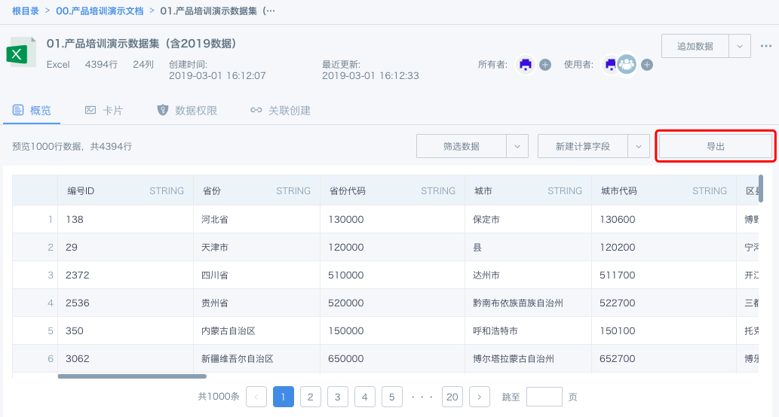The image size is (779, 417).
Task: Expand the 筛选数据 dropdown arrow
Action: [x=517, y=146]
